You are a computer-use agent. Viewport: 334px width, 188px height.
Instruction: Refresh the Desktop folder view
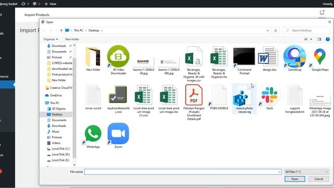[276, 30]
